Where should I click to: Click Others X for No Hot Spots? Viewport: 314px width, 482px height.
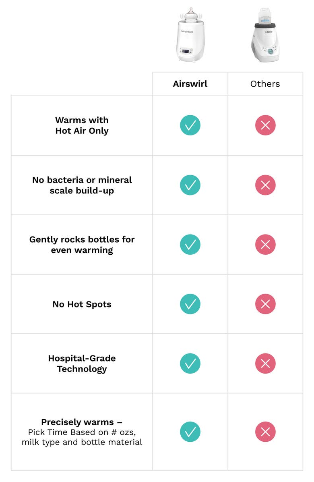pos(265,304)
